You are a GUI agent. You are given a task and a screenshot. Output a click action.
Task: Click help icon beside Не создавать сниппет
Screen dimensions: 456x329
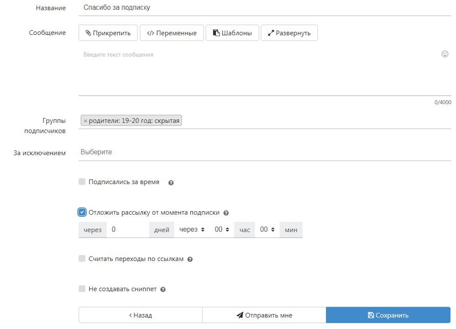[x=163, y=289]
